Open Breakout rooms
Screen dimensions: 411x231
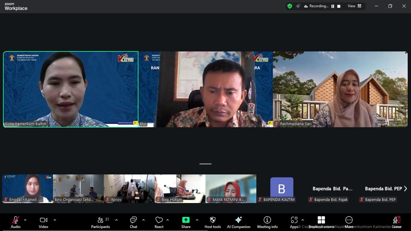pos(321,222)
